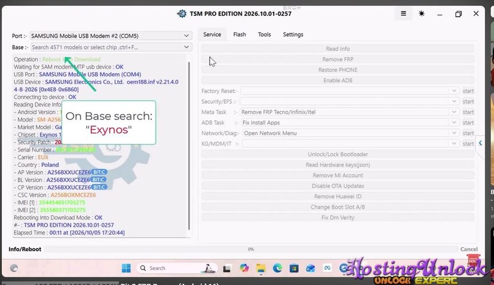Image resolution: width=494 pixels, height=285 pixels.
Task: Click the BL Version BIT:C badge
Action: point(98,180)
